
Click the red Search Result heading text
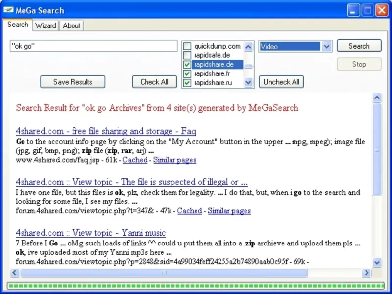tap(157, 108)
